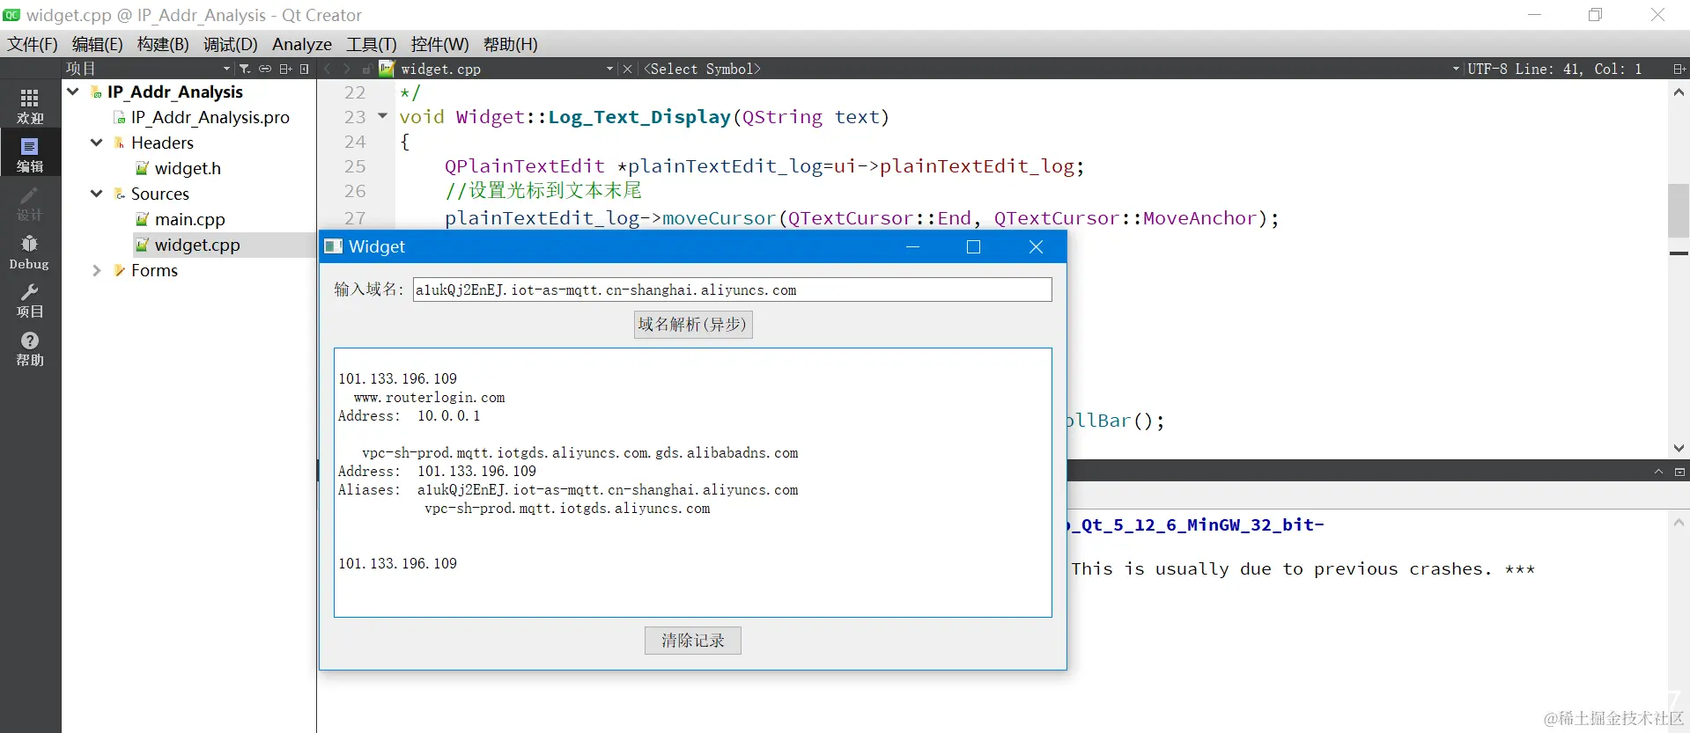Collapse the Headers folder
This screenshot has width=1690, height=733.
(97, 143)
